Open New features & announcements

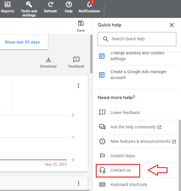coord(140,141)
